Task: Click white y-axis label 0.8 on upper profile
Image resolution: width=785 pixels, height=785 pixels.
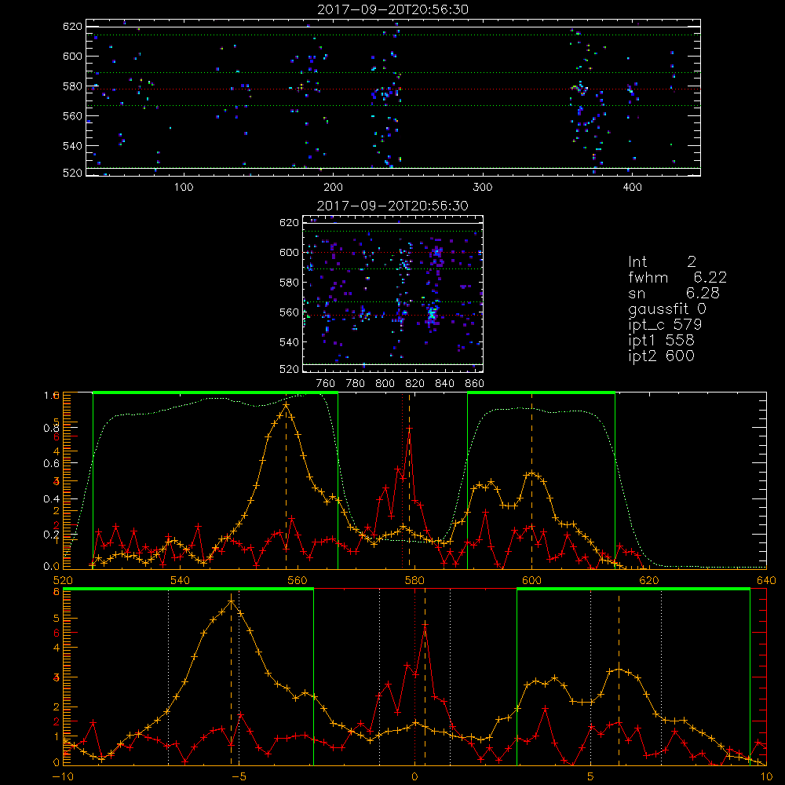Action: [51, 428]
